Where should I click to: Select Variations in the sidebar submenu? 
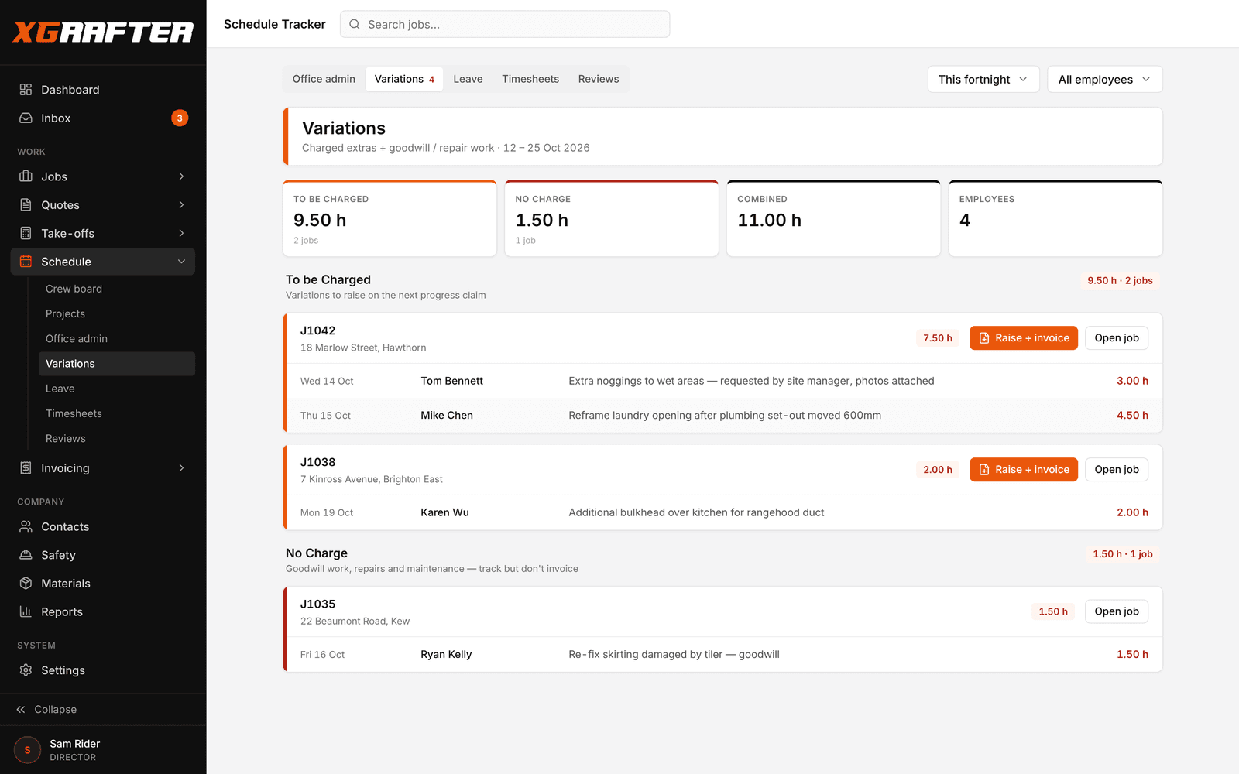coord(116,364)
